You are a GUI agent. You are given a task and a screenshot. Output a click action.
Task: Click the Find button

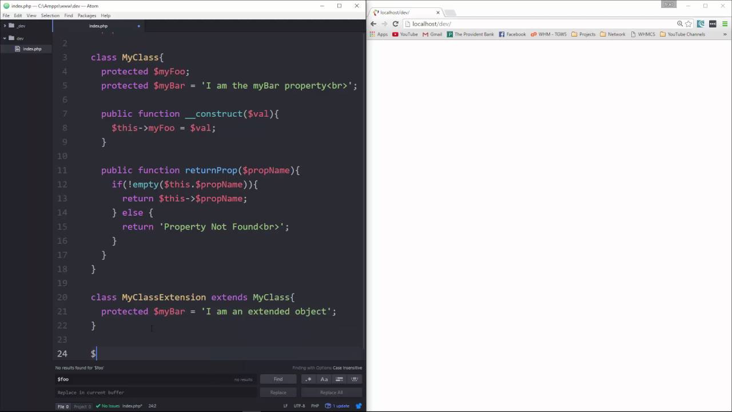click(x=278, y=379)
